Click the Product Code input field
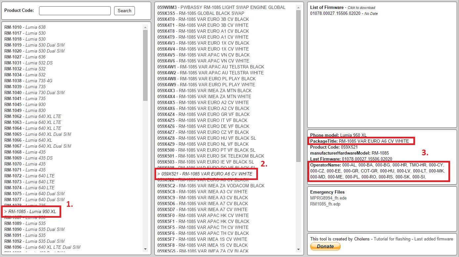This screenshot has height=257, width=459. 75,11
